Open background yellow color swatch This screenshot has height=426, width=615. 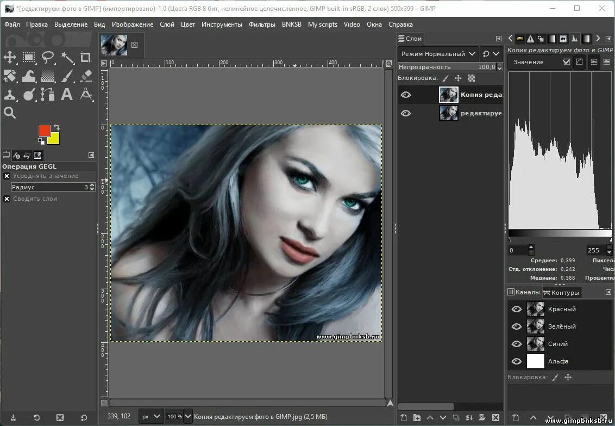(x=54, y=139)
